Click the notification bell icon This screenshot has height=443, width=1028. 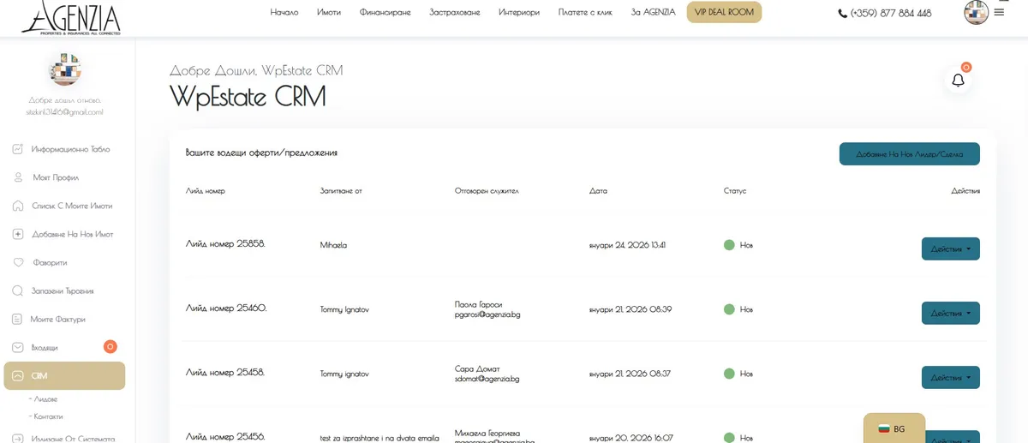(958, 80)
